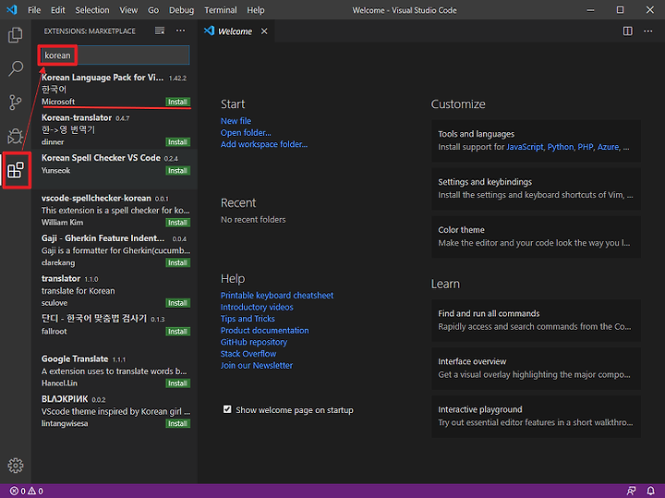The width and height of the screenshot is (665, 498).
Task: Open Interactive playground card
Action: 536,416
